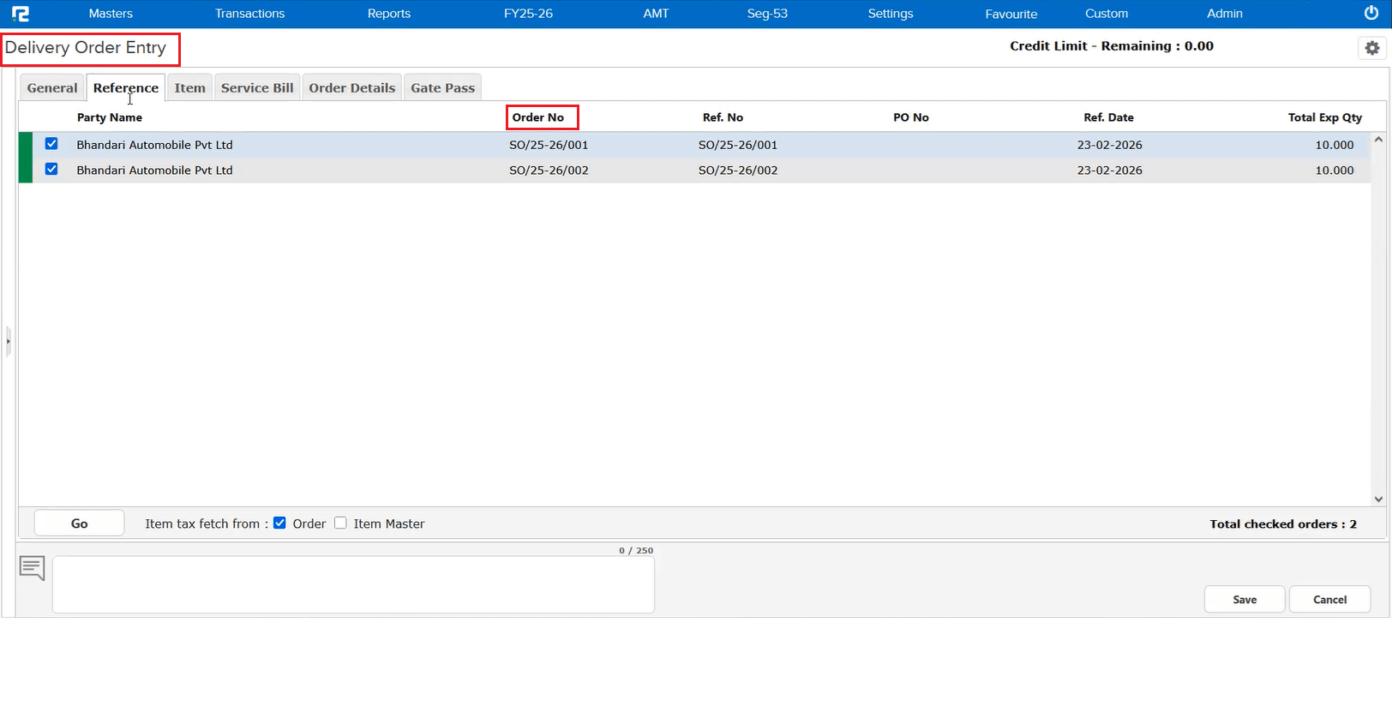
Task: Open the settings gear icon
Action: coord(1371,48)
